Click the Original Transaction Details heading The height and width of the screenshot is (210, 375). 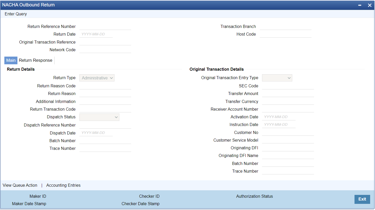[217, 69]
